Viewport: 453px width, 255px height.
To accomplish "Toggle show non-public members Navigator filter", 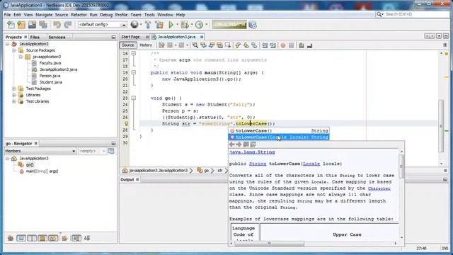I will 42,238.
